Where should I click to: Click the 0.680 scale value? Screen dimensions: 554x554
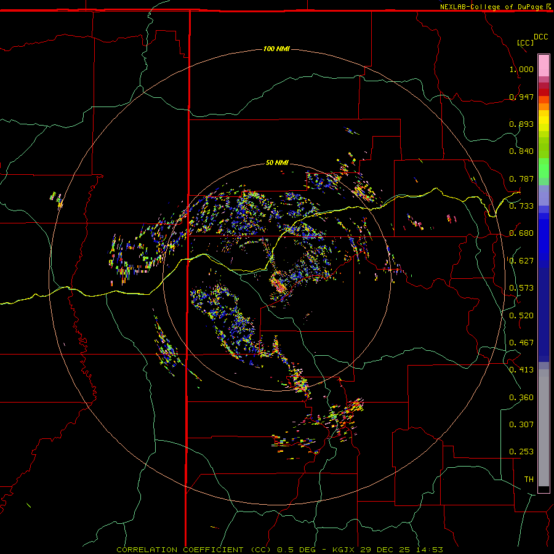click(x=521, y=233)
